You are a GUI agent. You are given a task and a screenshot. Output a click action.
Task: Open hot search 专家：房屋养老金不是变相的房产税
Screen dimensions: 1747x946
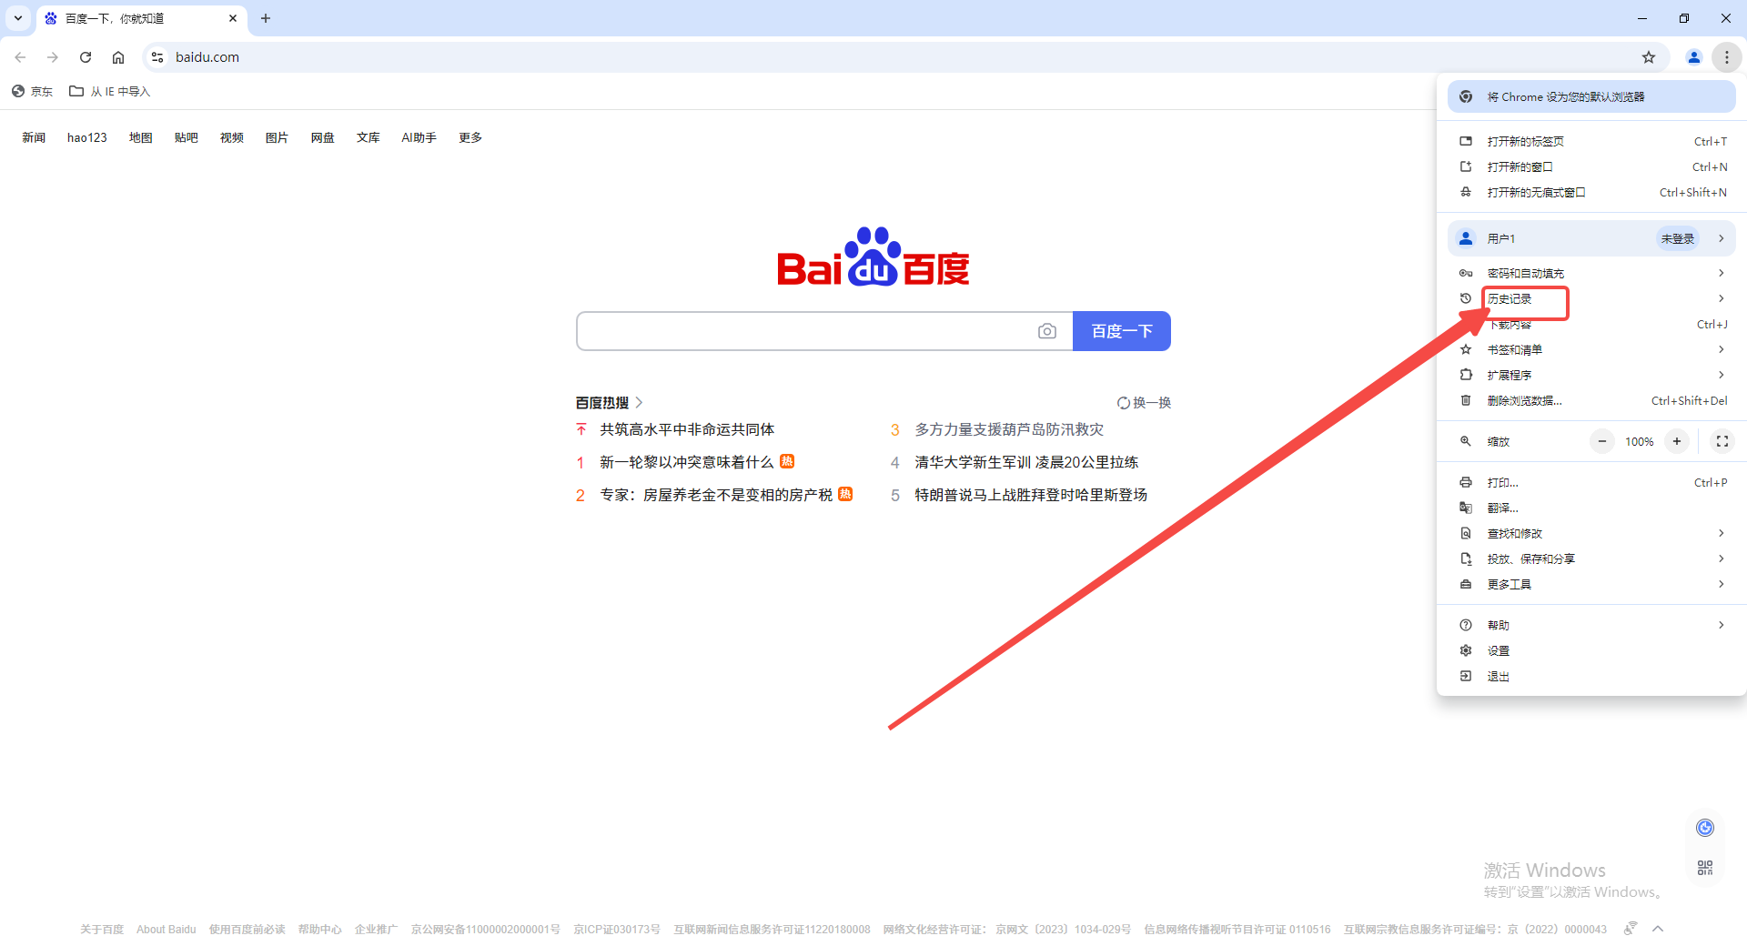(716, 495)
